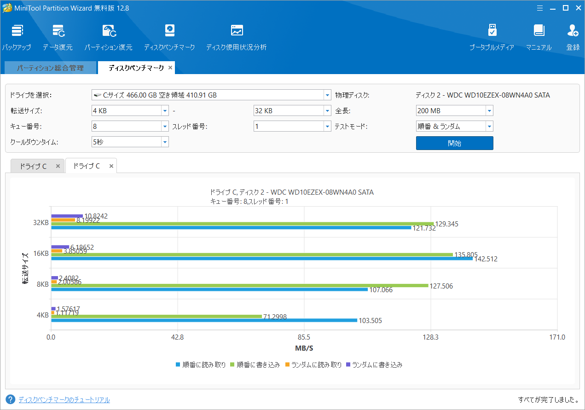Create ブータブルメディア bootable media
This screenshot has width=585, height=410.
492,37
